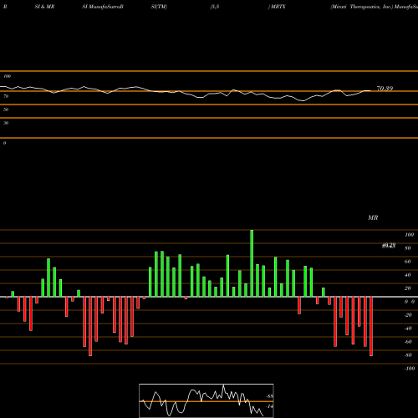Click the -80 label on MR axis
The width and height of the screenshot is (418, 418).
point(408,355)
